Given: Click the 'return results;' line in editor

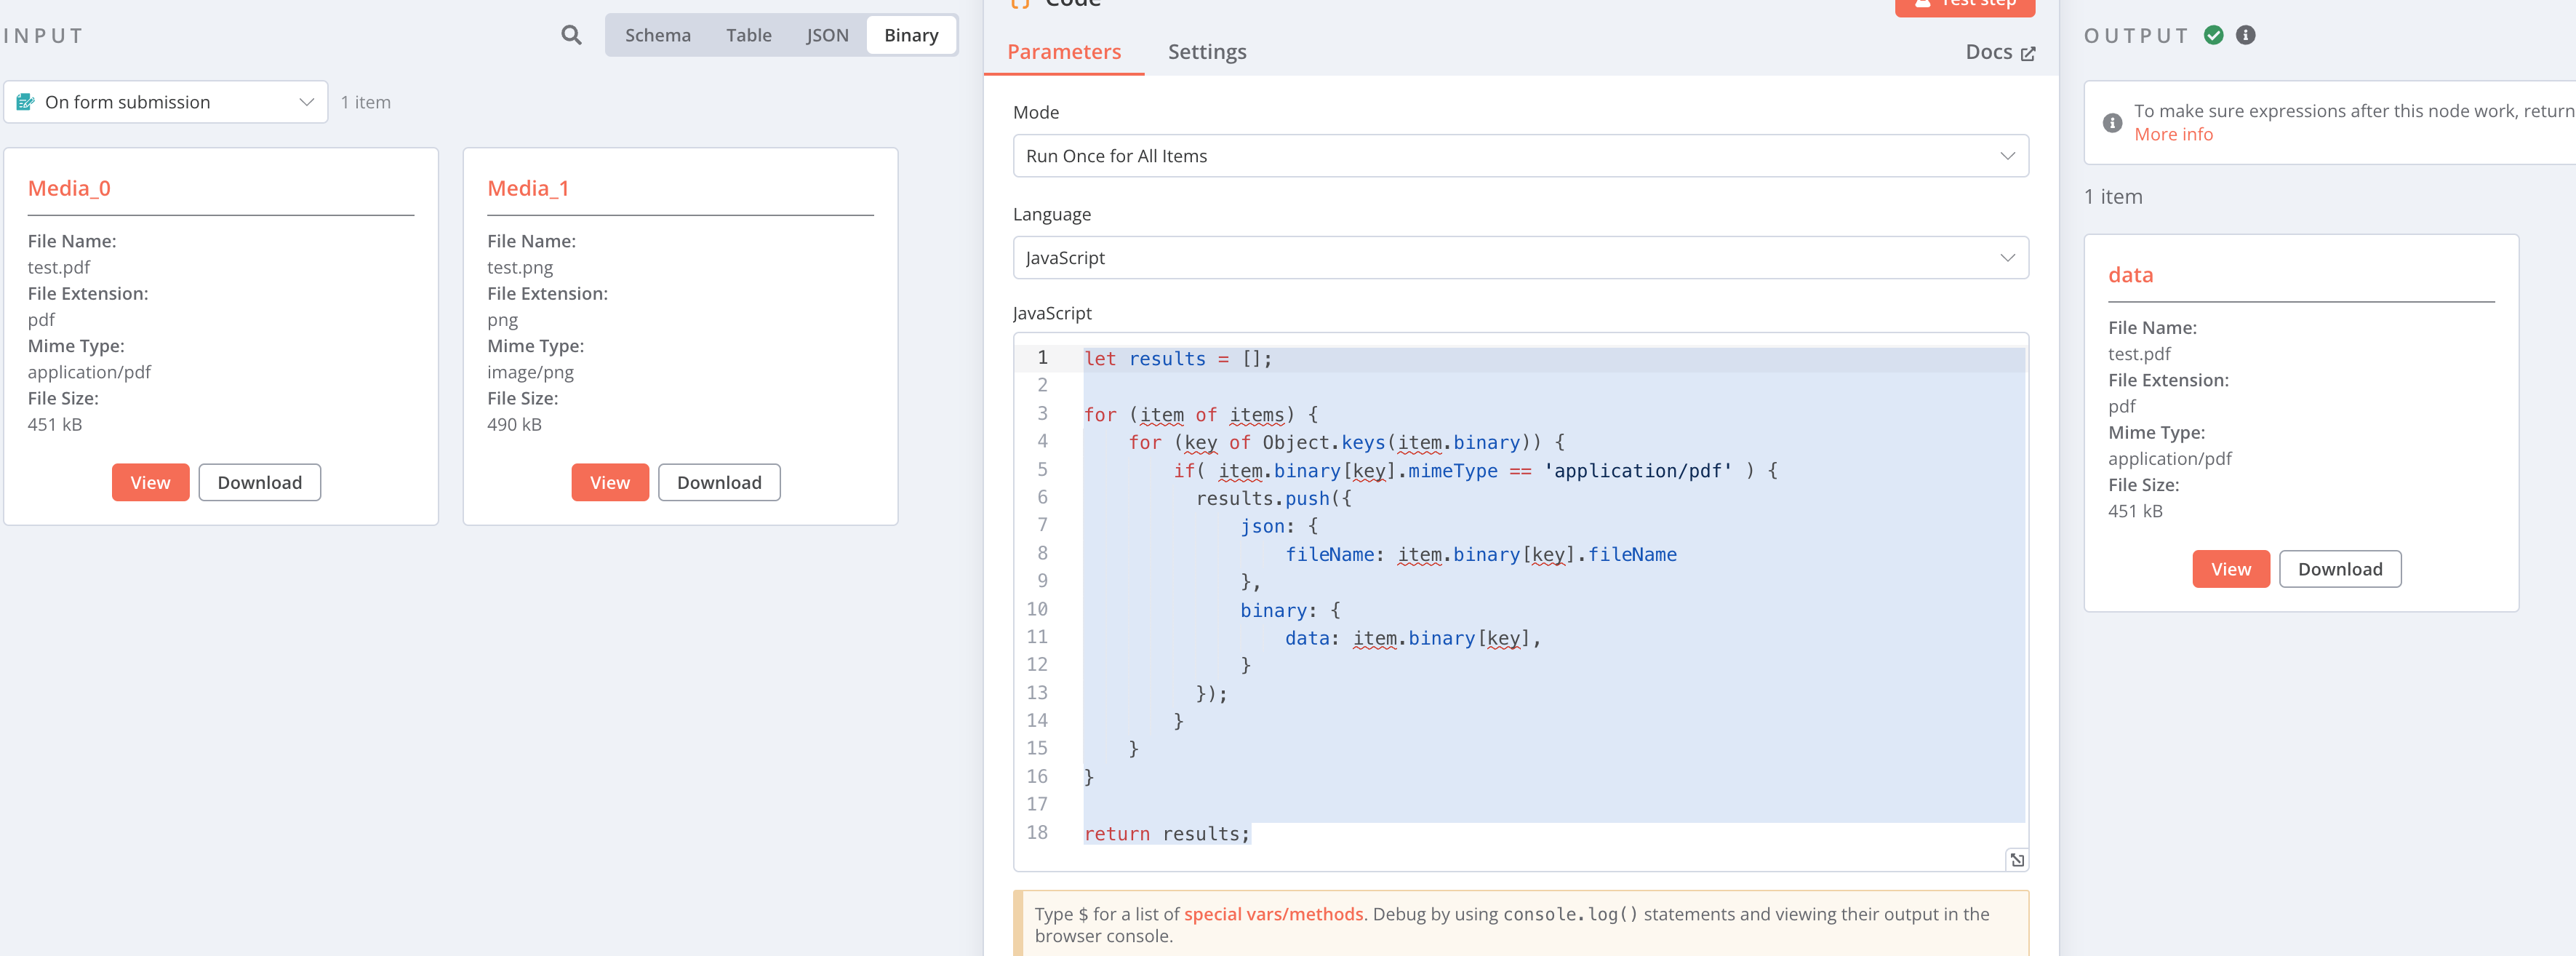Looking at the screenshot, I should [1167, 834].
